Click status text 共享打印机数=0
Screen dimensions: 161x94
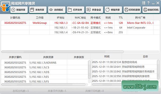[x=95, y=91]
